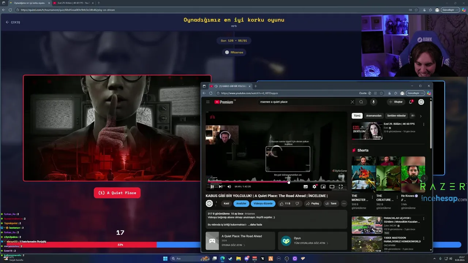Switch player to miniplayer mode
Image resolution: width=468 pixels, height=263 pixels.
click(323, 187)
